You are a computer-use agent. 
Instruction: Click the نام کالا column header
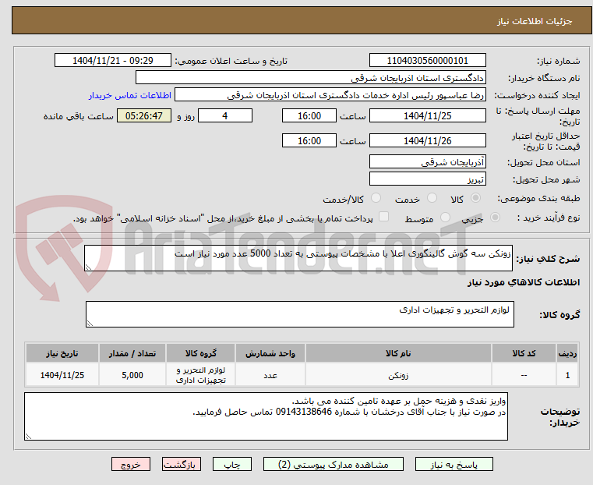(x=398, y=353)
